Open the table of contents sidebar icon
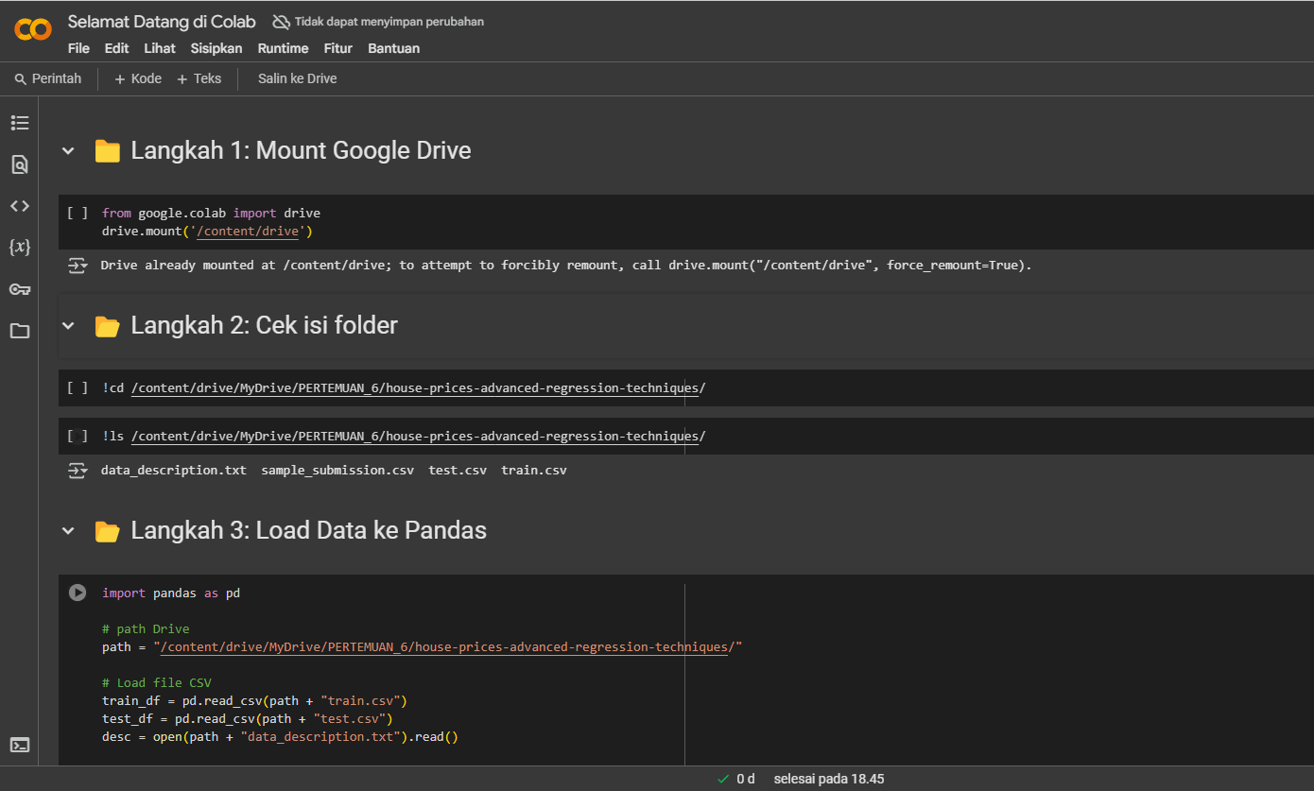The height and width of the screenshot is (791, 1314). tap(20, 123)
